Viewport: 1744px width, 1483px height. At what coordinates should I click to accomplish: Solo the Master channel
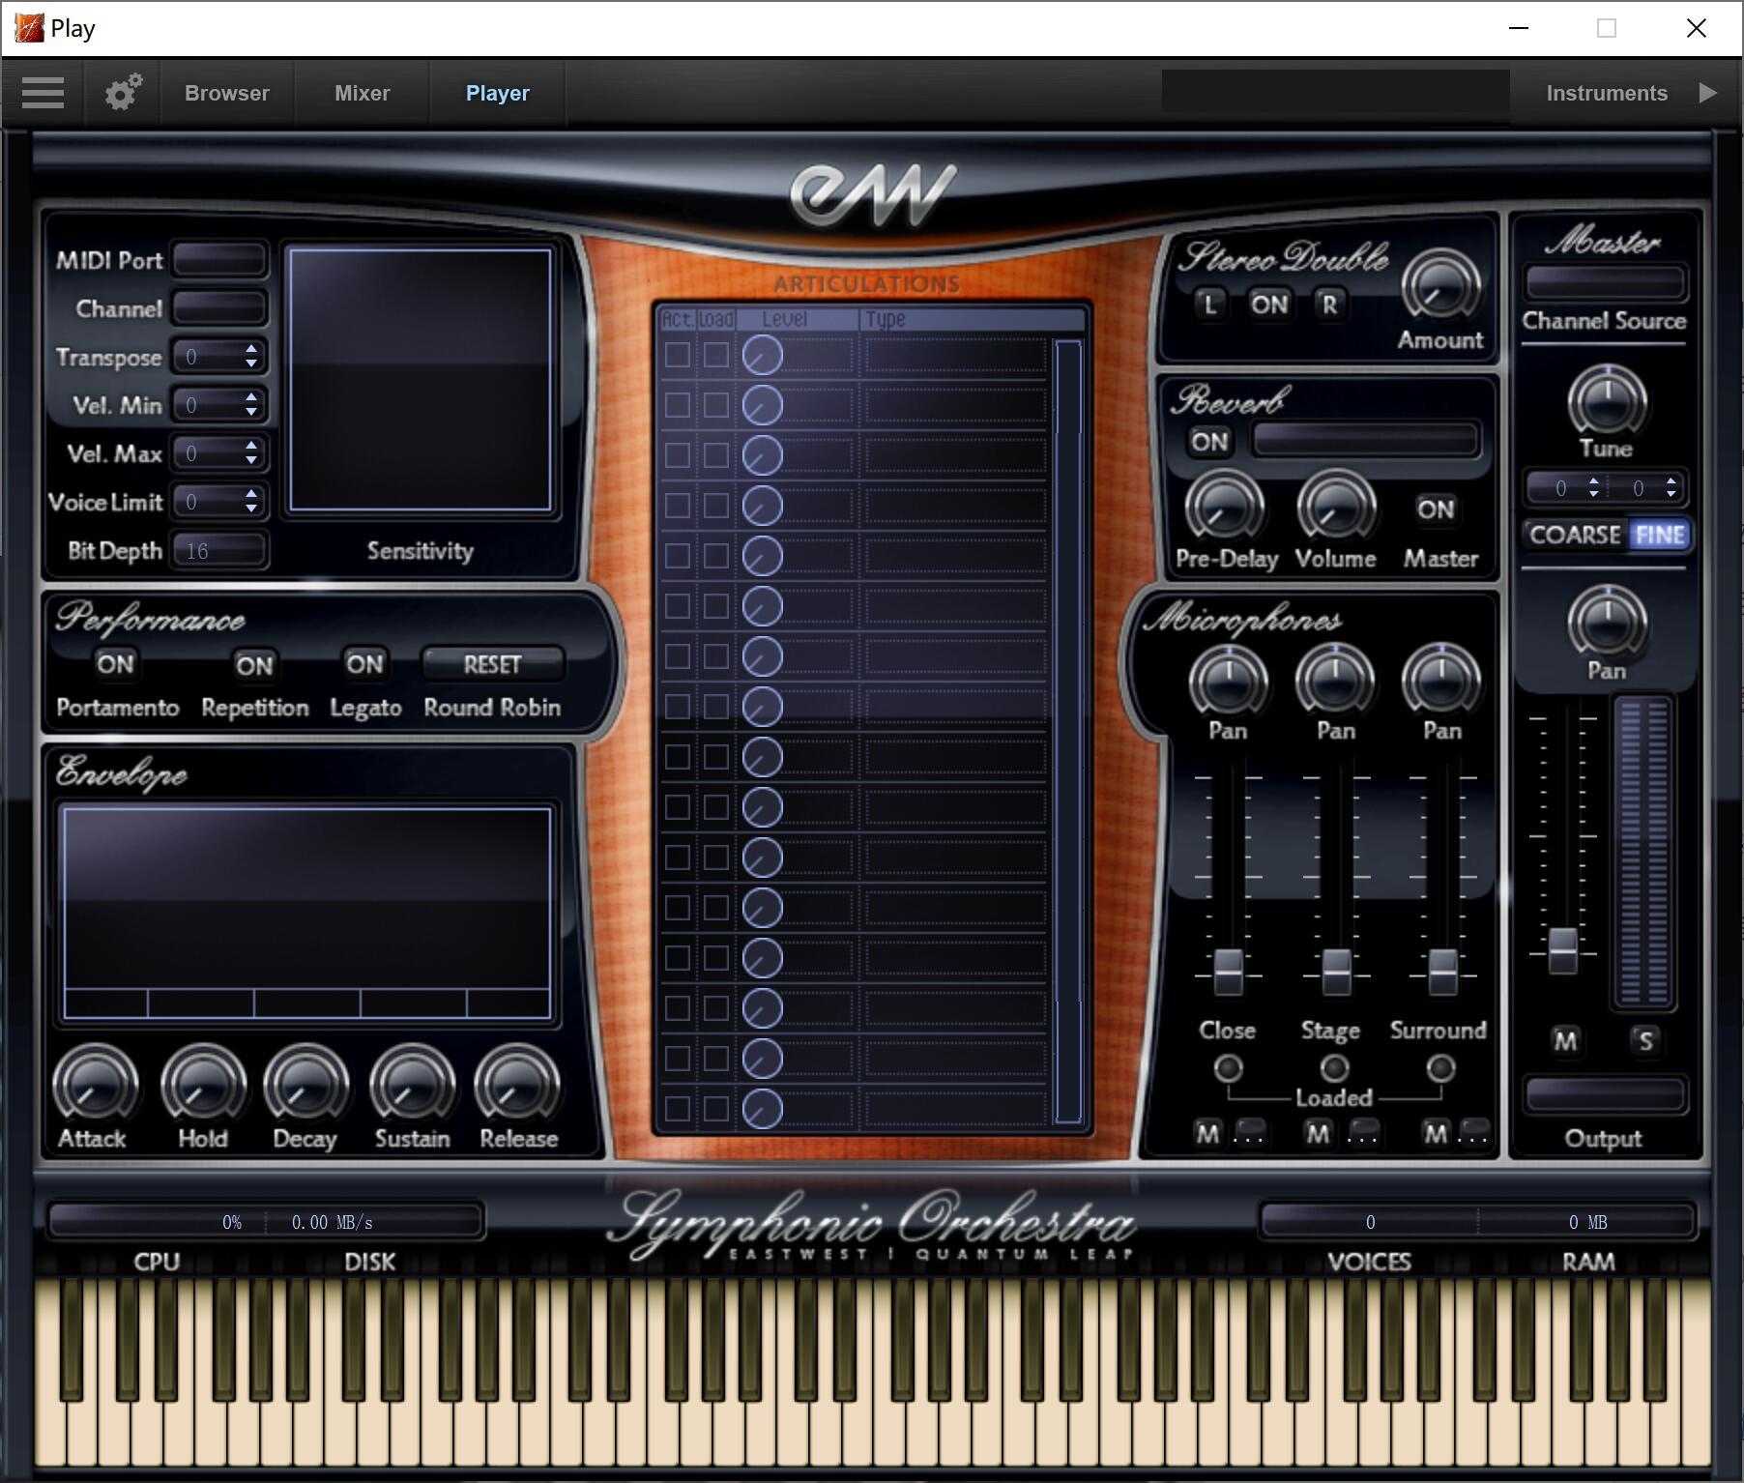tap(1645, 1040)
